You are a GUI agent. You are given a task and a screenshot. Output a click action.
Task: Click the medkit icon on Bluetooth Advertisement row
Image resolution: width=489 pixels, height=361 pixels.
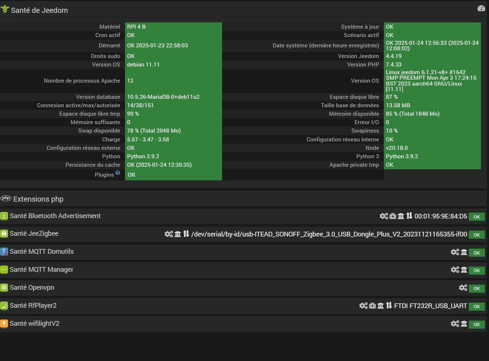click(393, 216)
